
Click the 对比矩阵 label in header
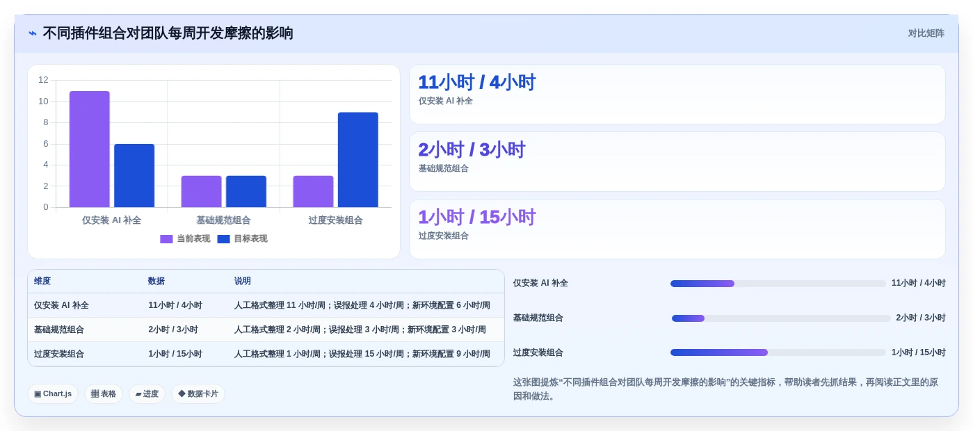point(926,33)
